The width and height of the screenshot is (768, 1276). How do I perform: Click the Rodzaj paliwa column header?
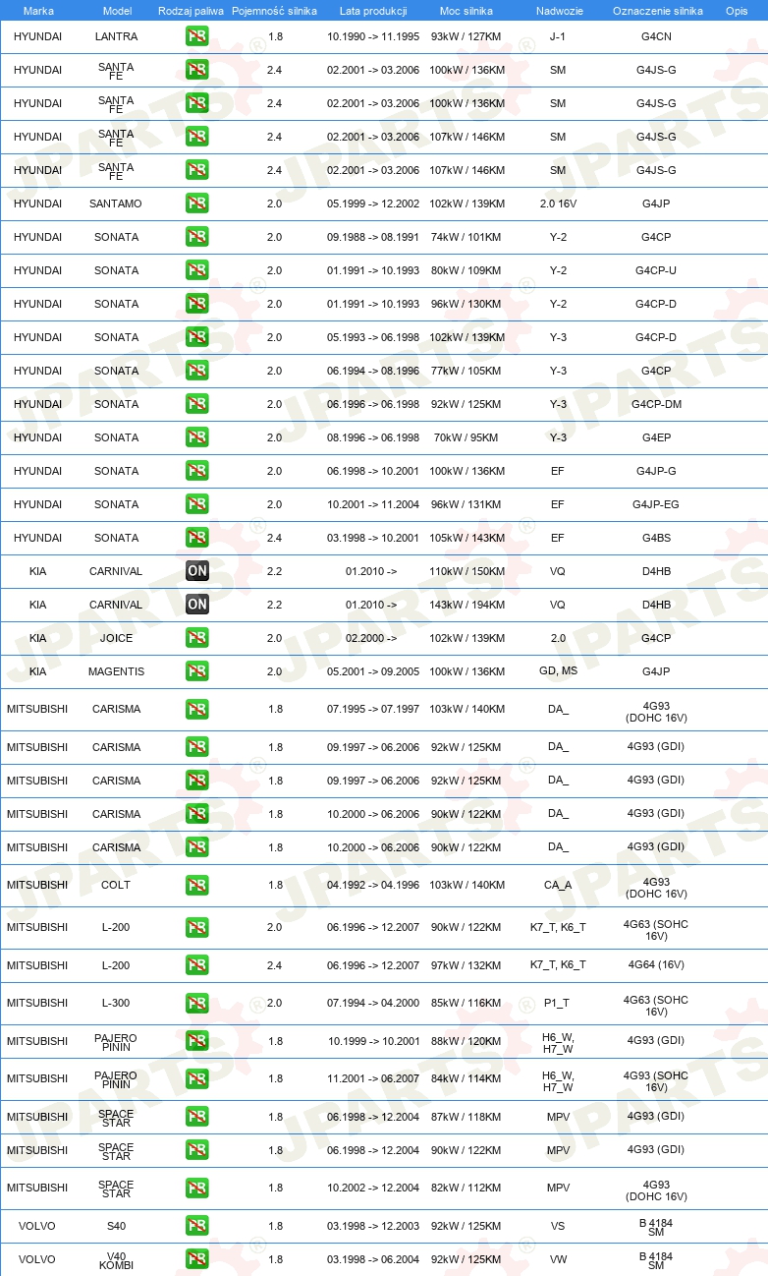click(191, 10)
